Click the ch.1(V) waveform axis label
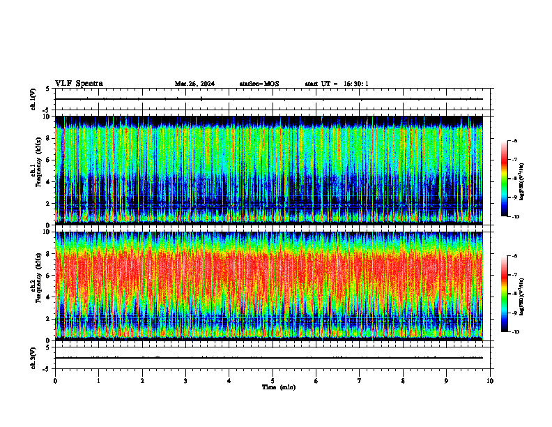 point(33,99)
